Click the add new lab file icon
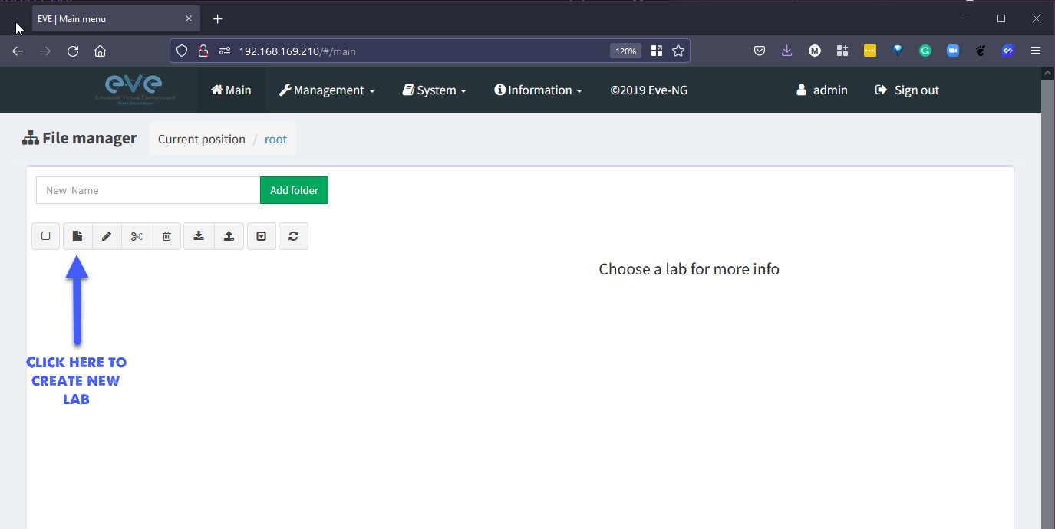This screenshot has height=529, width=1055. (77, 236)
